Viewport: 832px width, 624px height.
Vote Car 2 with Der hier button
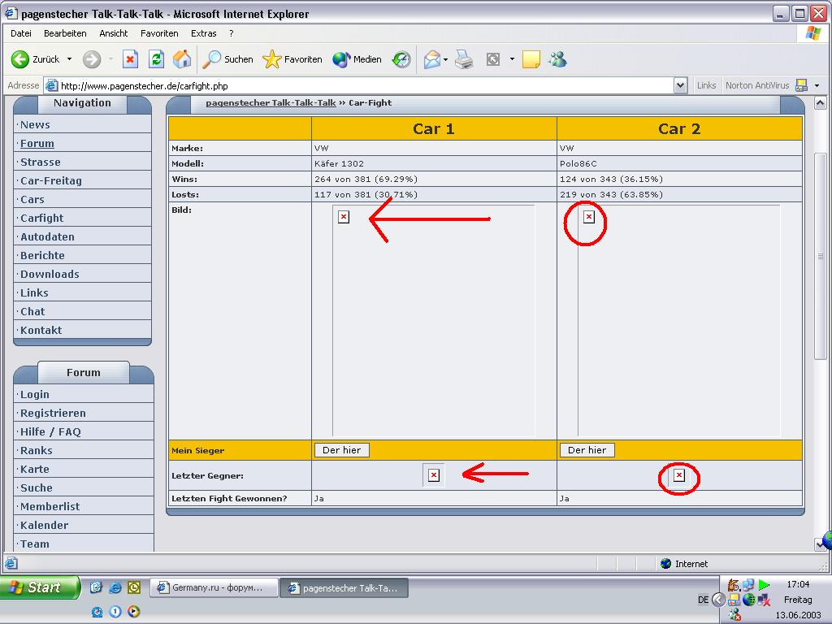click(x=587, y=450)
